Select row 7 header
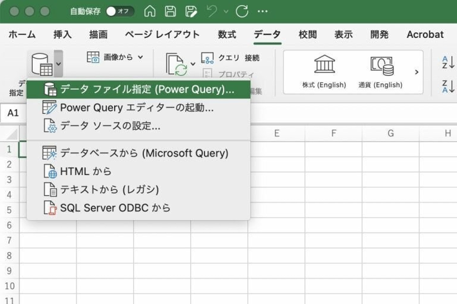The image size is (457, 304). click(9, 240)
